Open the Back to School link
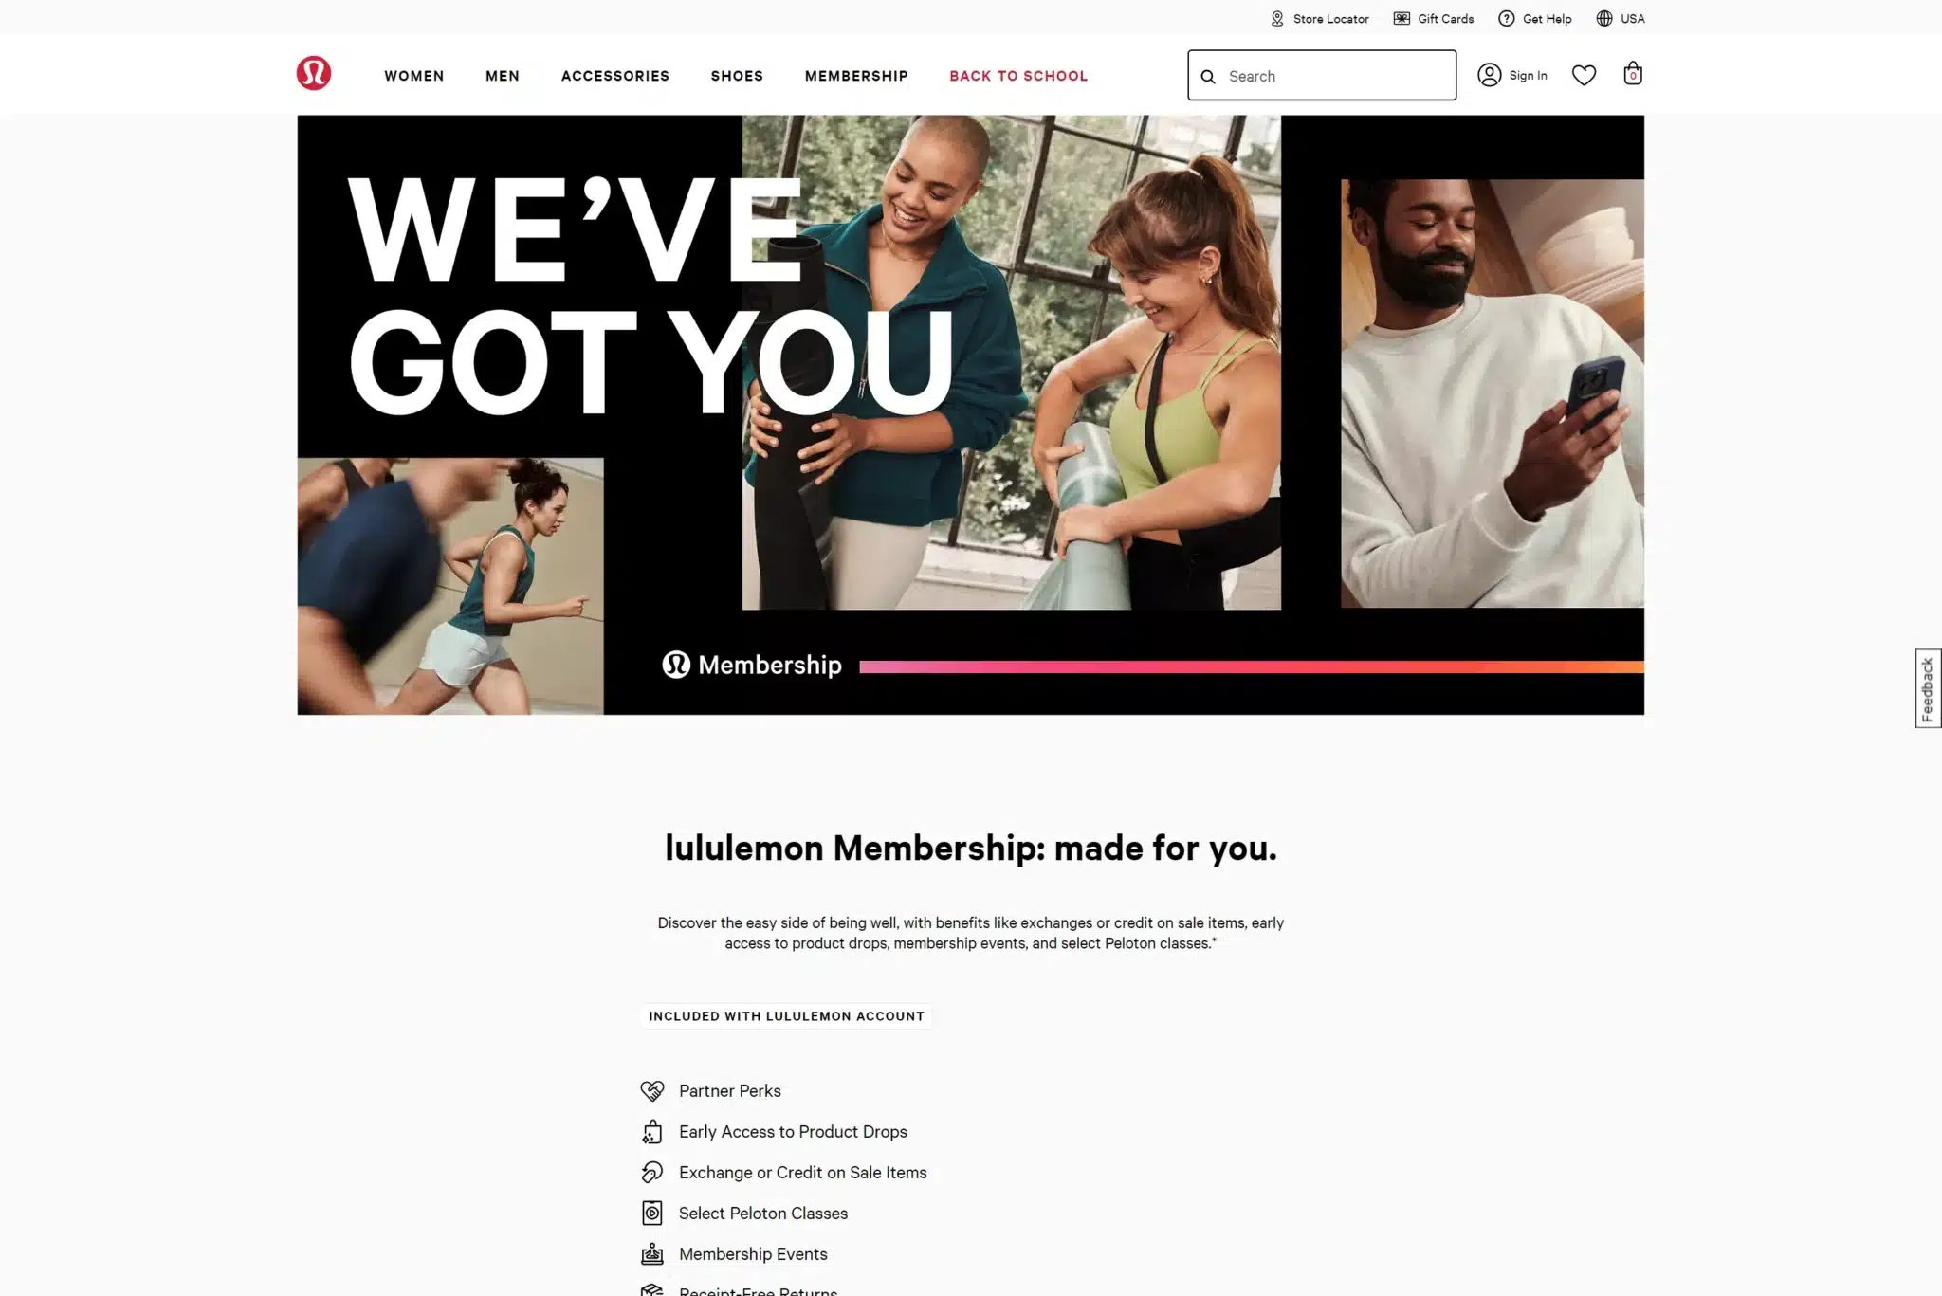The height and width of the screenshot is (1296, 1942). pyautogui.click(x=1018, y=76)
